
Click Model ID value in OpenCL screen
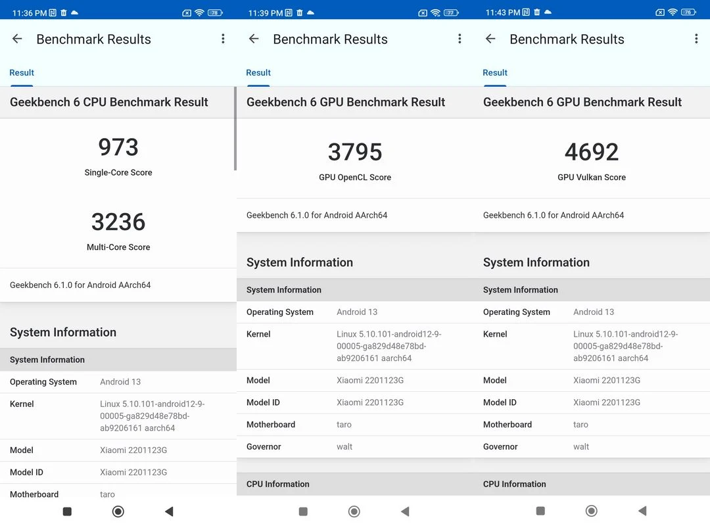click(x=370, y=402)
